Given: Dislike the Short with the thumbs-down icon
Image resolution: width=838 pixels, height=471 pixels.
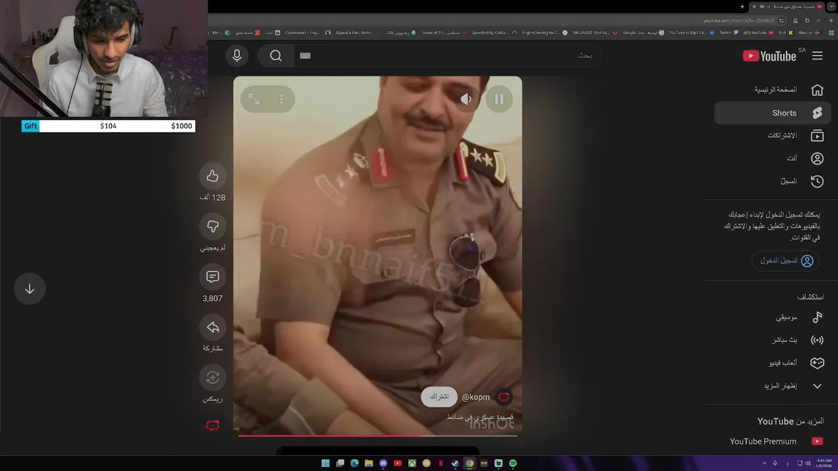Looking at the screenshot, I should pos(212,226).
